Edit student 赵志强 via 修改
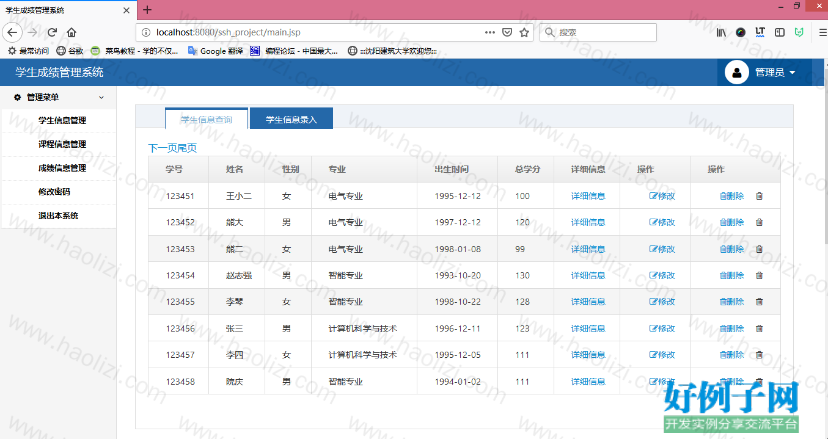828x439 pixels. point(662,275)
